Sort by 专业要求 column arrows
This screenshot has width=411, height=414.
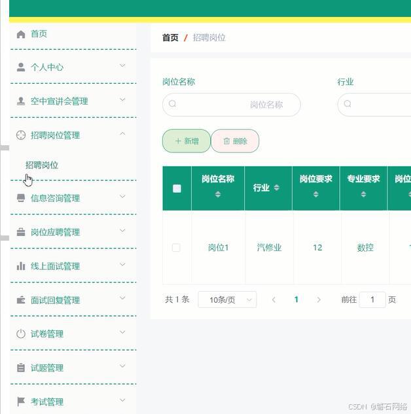pos(363,195)
